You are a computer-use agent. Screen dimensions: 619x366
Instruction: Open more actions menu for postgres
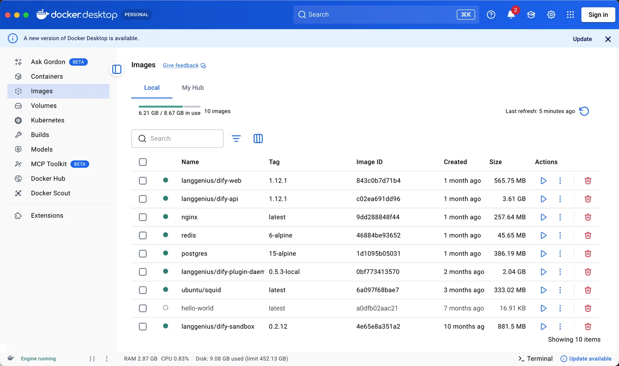tap(560, 254)
